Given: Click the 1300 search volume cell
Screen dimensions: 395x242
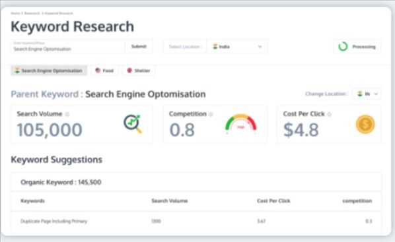Looking at the screenshot, I should 156,221.
